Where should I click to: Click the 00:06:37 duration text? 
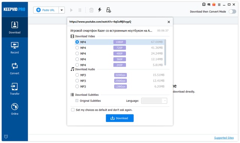[163, 31]
